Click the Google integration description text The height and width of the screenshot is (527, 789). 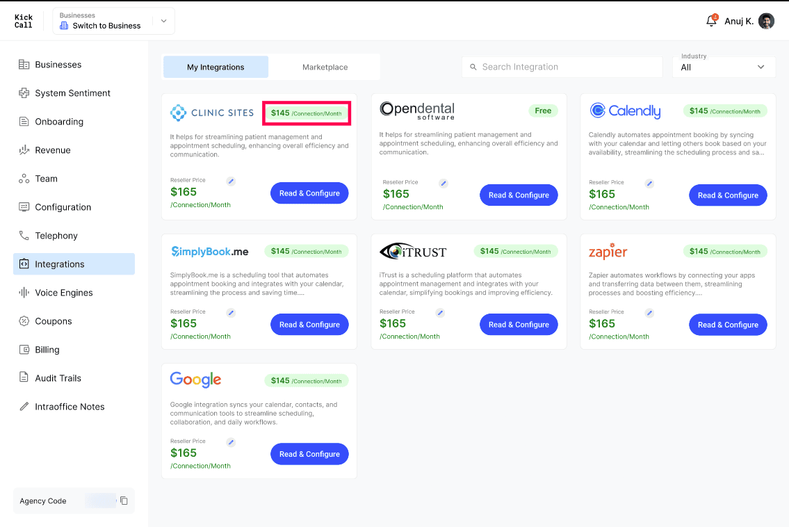coord(254,413)
